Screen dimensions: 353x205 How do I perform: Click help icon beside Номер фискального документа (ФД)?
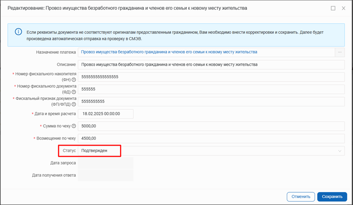pyautogui.click(x=74, y=92)
